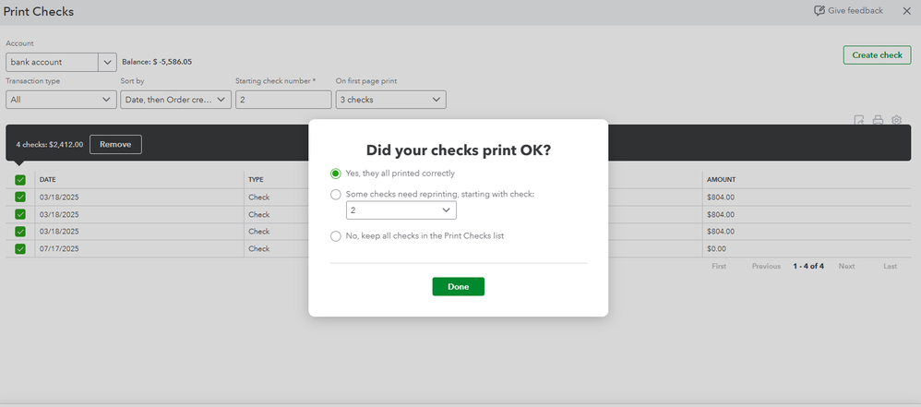Open the bank account dropdown
This screenshot has width=921, height=407.
pyautogui.click(x=61, y=63)
